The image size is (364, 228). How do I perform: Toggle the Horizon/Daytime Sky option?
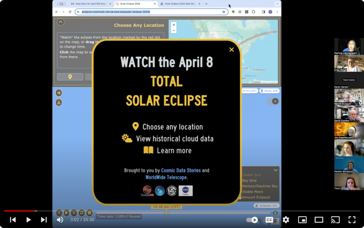(x=260, y=186)
